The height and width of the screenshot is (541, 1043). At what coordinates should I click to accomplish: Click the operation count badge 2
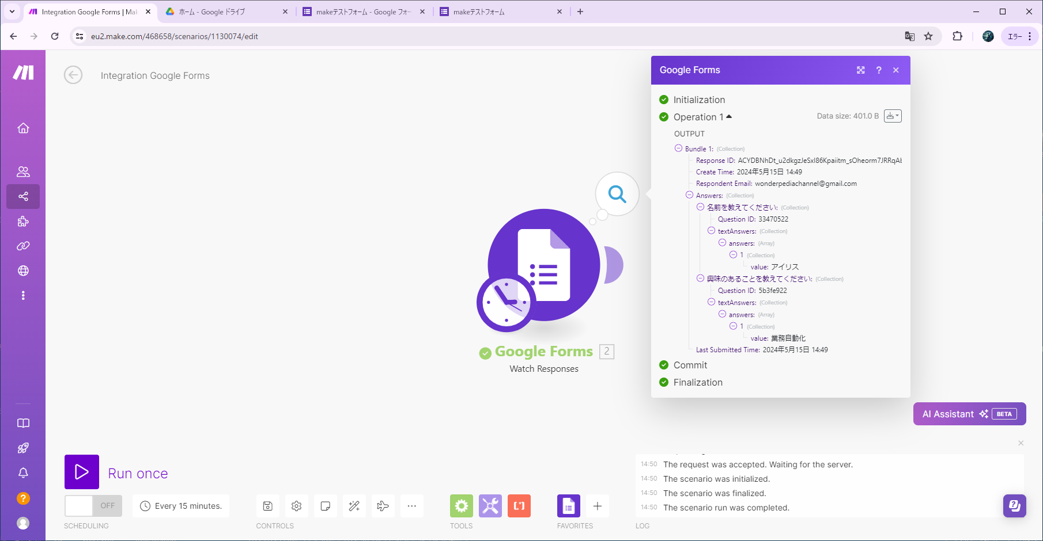(607, 351)
